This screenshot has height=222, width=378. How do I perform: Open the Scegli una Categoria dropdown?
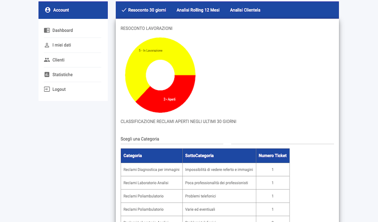(172, 139)
